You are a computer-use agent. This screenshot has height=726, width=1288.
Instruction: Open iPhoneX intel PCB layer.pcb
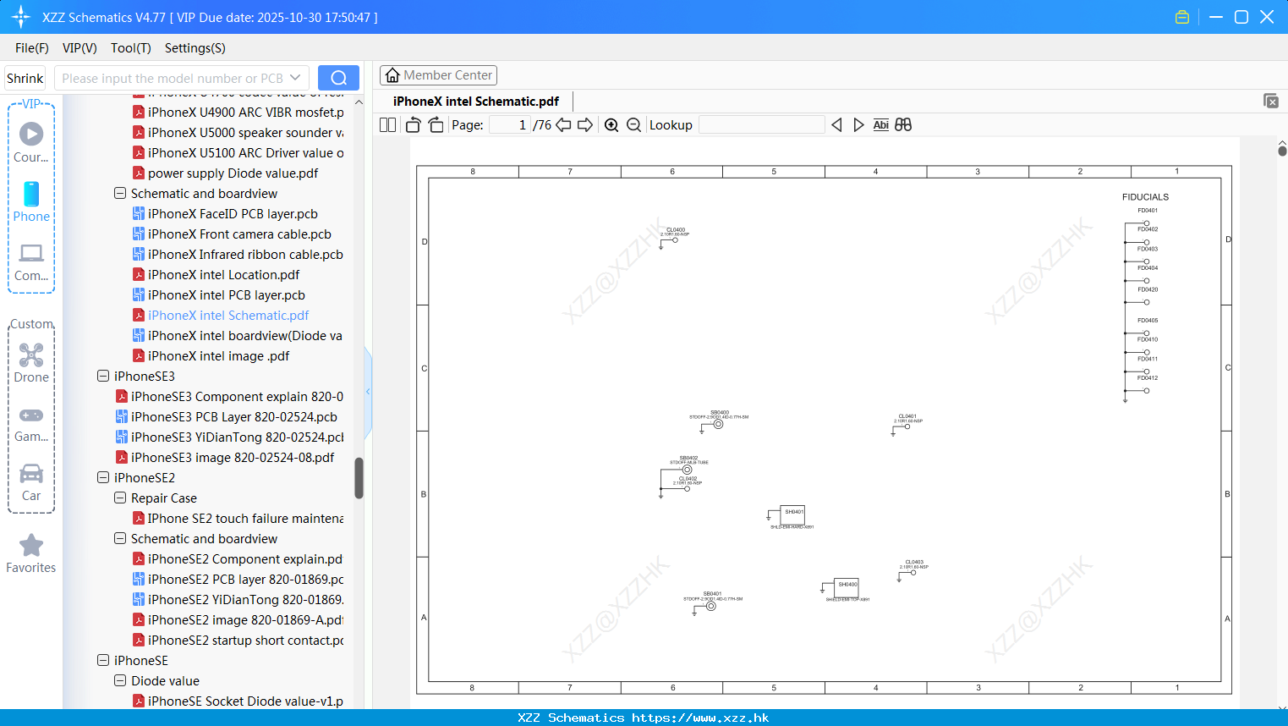point(226,295)
